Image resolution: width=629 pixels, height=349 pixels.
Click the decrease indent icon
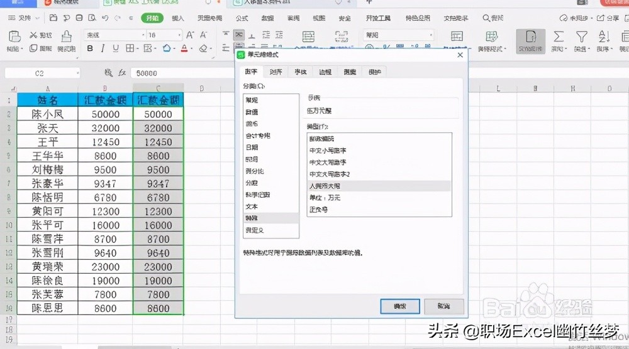[266, 35]
